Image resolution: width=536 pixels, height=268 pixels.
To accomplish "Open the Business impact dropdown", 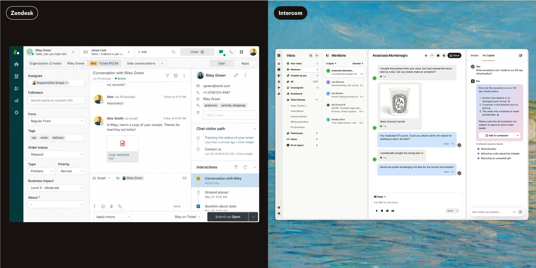I will pos(56,188).
